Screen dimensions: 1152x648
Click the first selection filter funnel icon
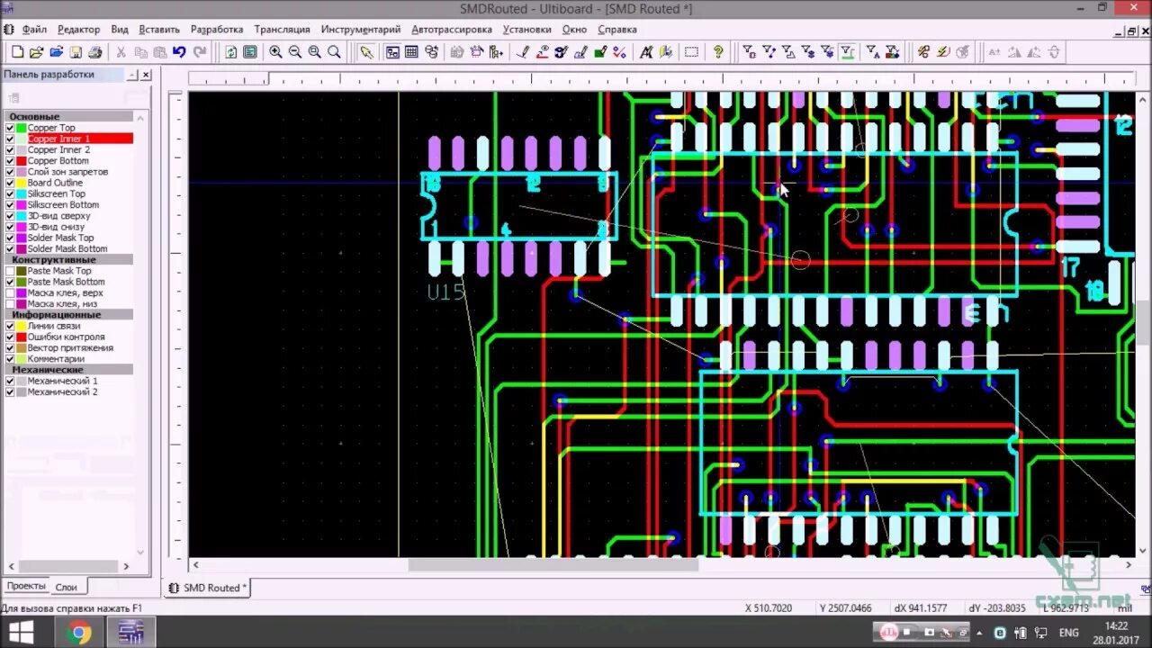click(x=749, y=52)
